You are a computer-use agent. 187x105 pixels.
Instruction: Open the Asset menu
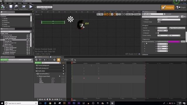pyautogui.click(x=10, y=3)
